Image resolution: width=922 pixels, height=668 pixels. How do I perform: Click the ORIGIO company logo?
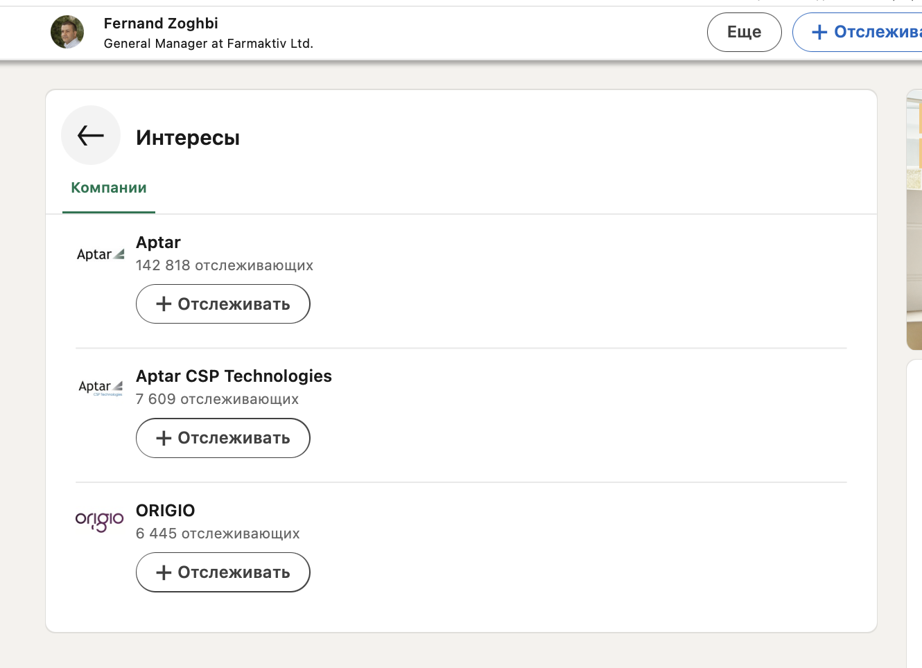[x=100, y=521]
